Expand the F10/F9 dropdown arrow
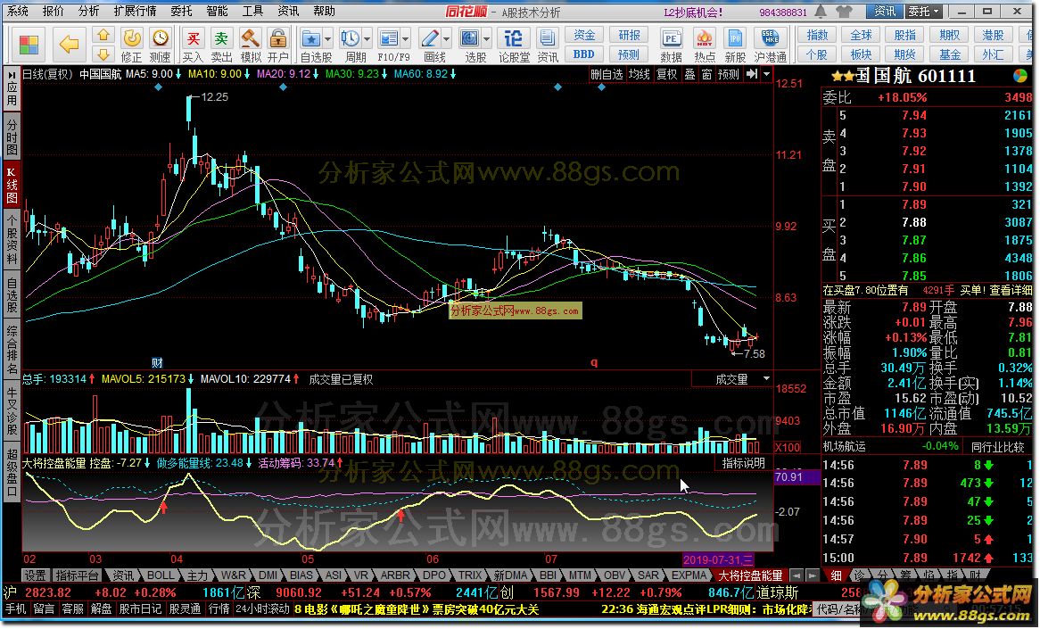This screenshot has width=1040, height=629. (405, 39)
